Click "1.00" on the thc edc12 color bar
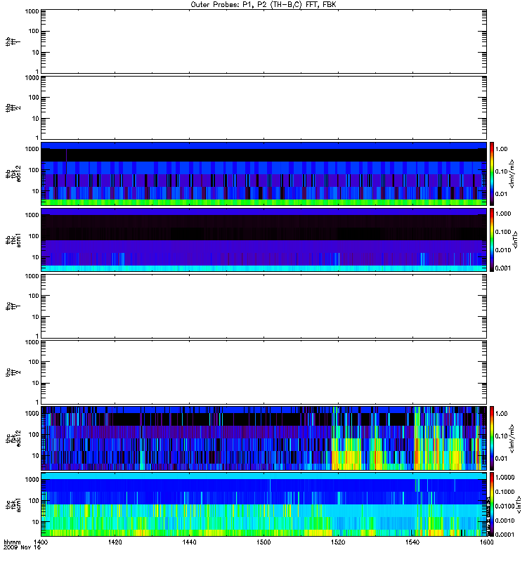The height and width of the screenshot is (562, 527). (502, 414)
